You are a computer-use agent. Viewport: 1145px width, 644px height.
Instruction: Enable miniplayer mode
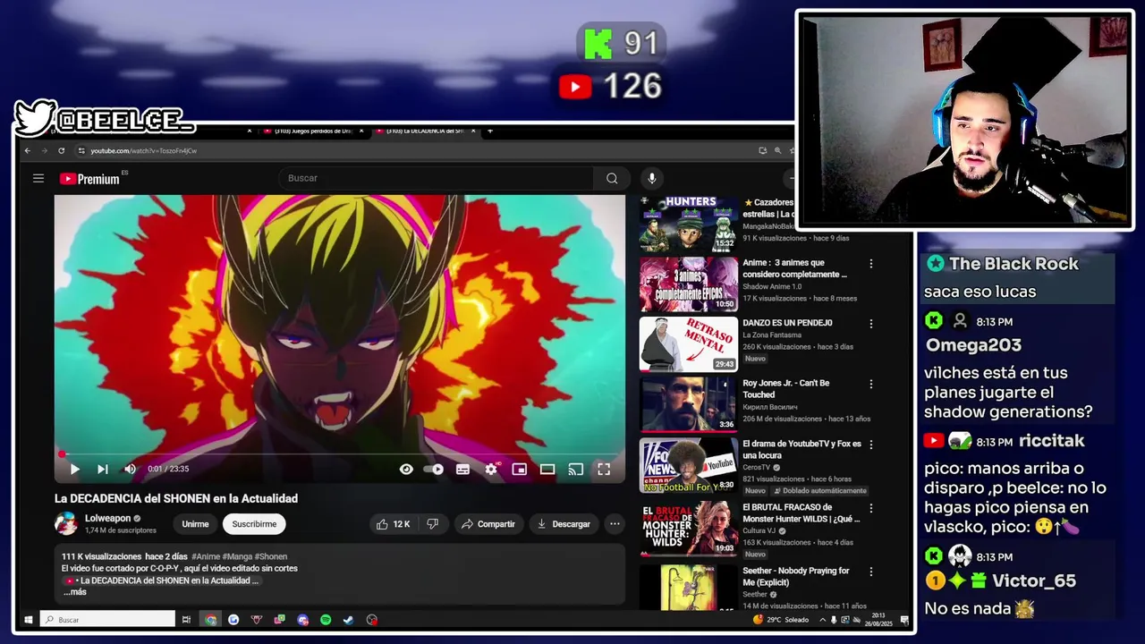point(519,469)
